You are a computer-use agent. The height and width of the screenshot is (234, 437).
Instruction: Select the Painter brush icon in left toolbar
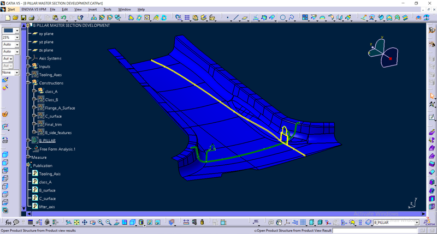[6, 80]
